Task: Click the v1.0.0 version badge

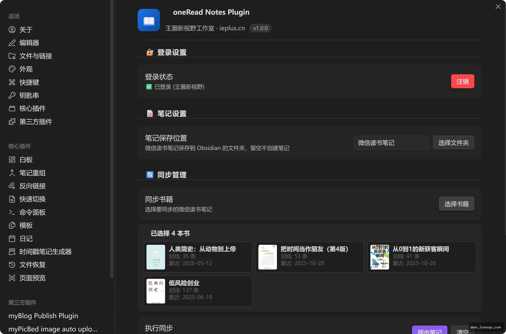Action: (x=260, y=28)
